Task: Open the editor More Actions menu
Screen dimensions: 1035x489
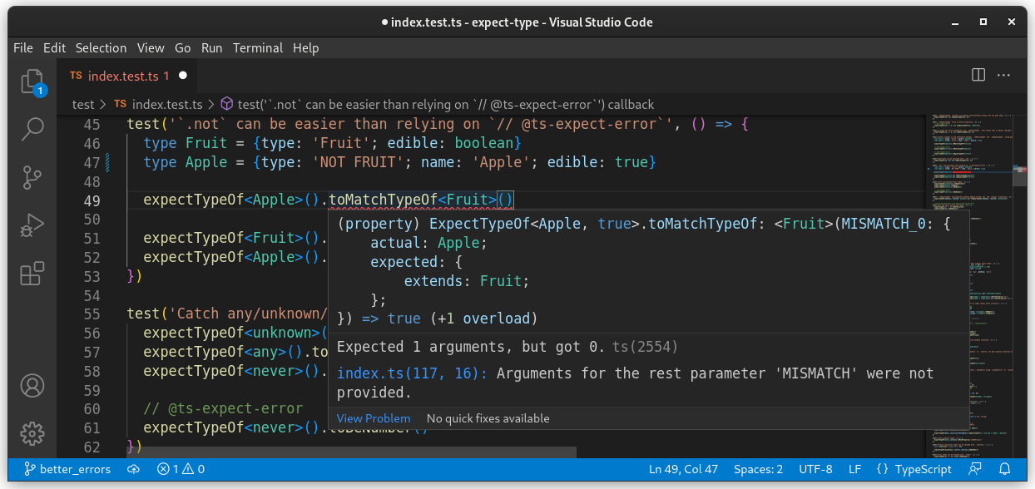Action: [x=1005, y=76]
